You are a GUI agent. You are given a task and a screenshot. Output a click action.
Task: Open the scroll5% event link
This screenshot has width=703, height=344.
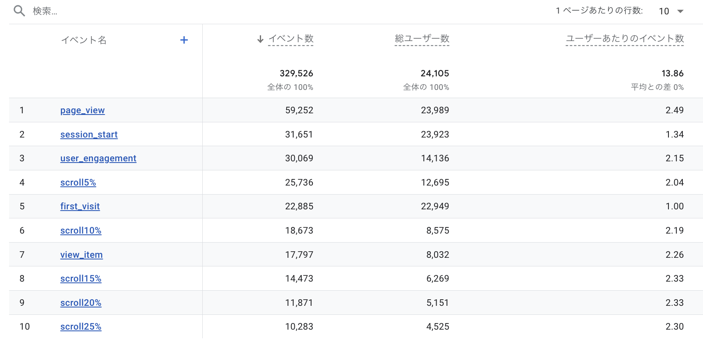(78, 183)
